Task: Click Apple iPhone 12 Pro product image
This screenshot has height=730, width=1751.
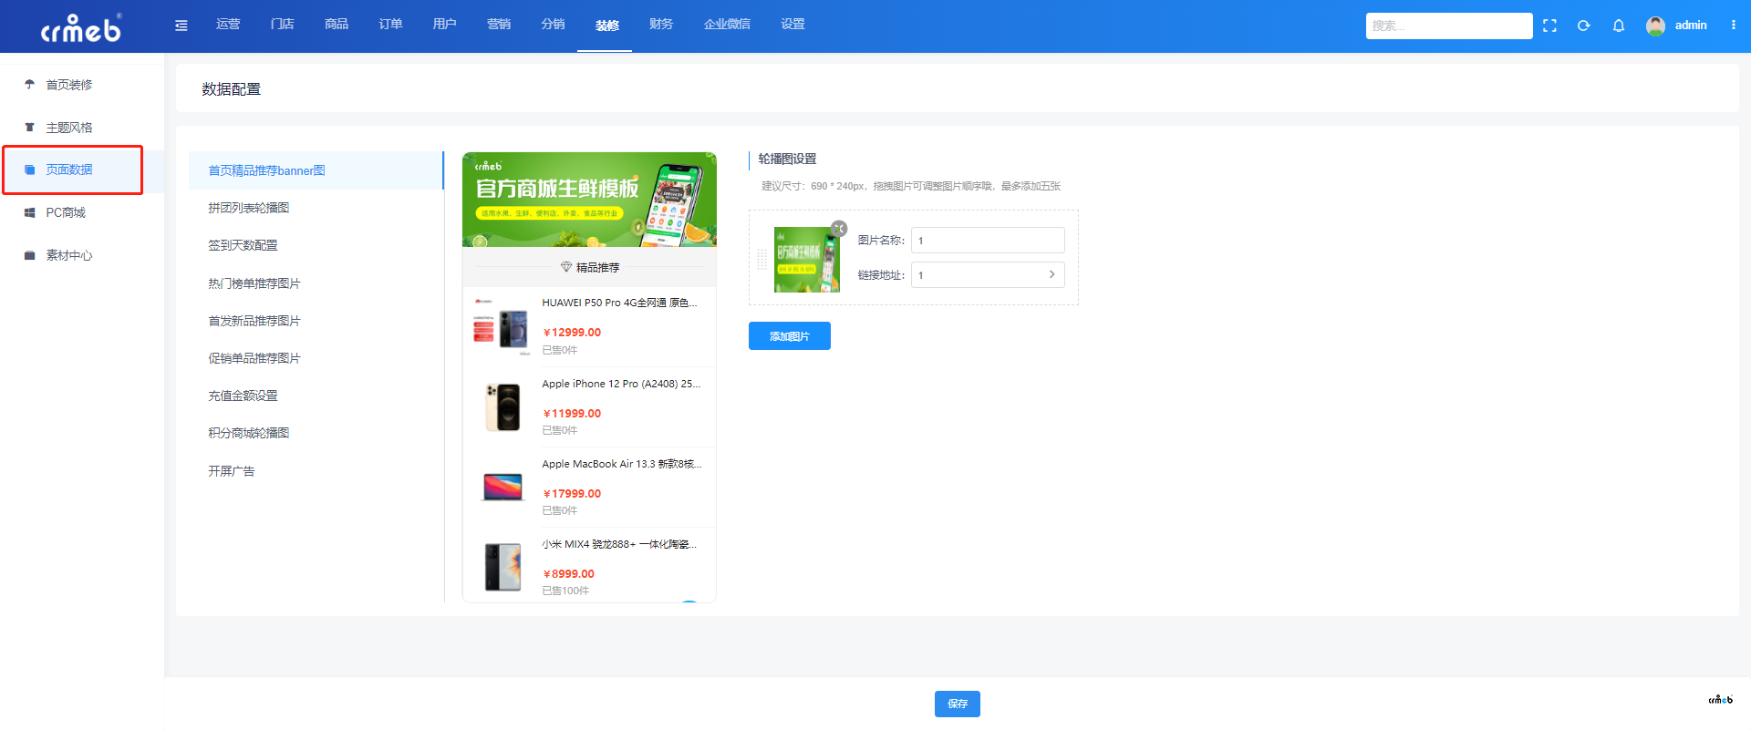Action: [502, 406]
